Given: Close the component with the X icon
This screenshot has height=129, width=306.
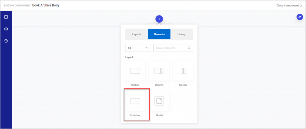Looking at the screenshot, I should [x=301, y=5].
